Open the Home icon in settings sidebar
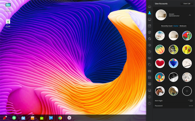This screenshot has width=195, height=121. 150,6
